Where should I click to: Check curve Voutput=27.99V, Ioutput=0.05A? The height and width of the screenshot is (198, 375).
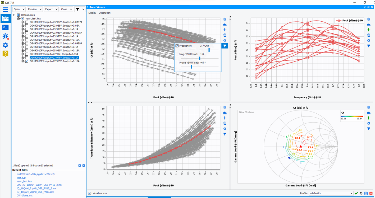(x=27, y=54)
